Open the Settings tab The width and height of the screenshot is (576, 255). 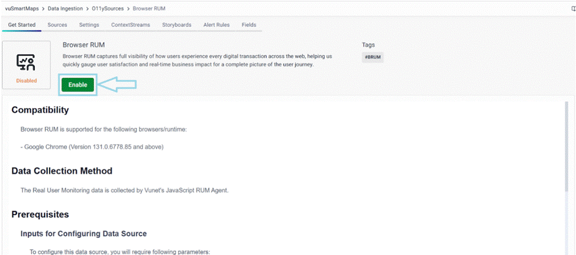click(x=89, y=25)
